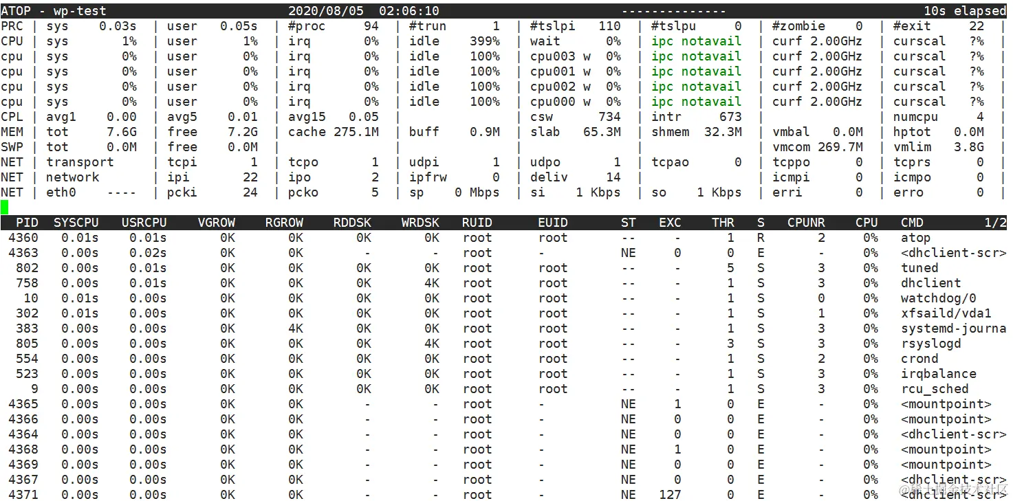Screen dimensions: 1013x501
Task: Click the VGROW column header
Action: click(217, 222)
